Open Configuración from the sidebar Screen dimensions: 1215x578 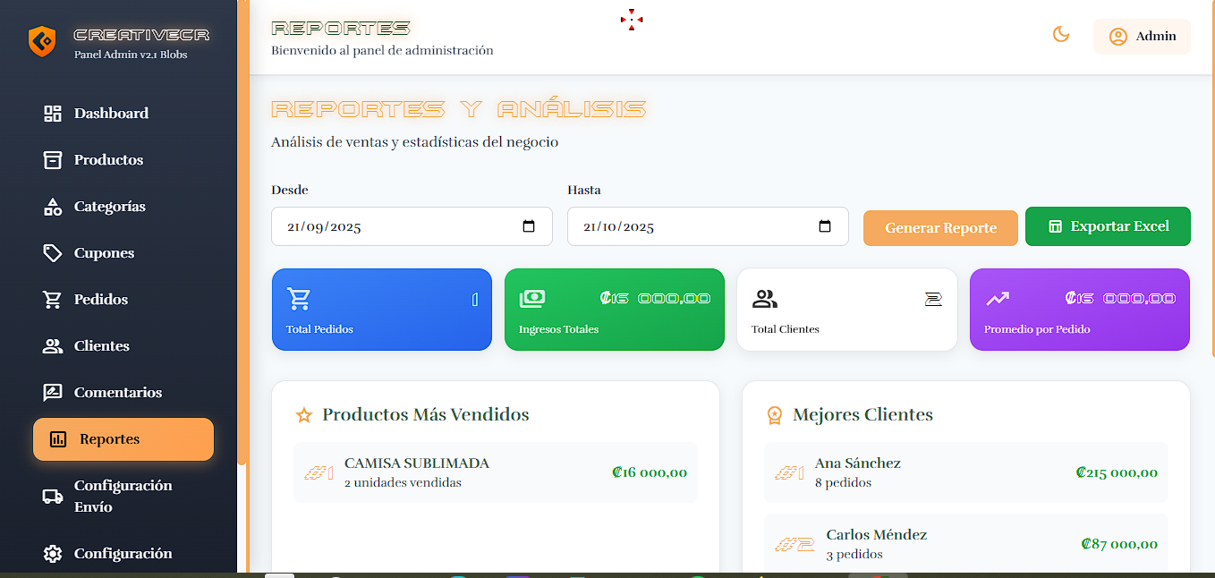point(123,553)
